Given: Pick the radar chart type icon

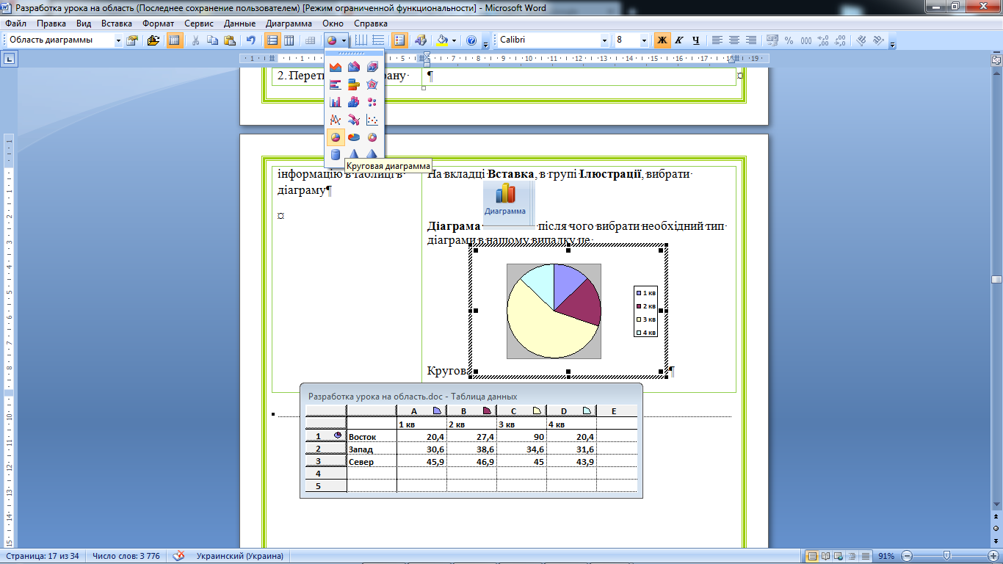Looking at the screenshot, I should 372,84.
